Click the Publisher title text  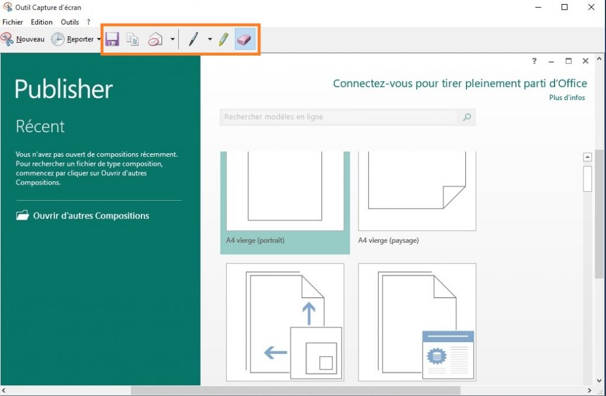coord(64,89)
